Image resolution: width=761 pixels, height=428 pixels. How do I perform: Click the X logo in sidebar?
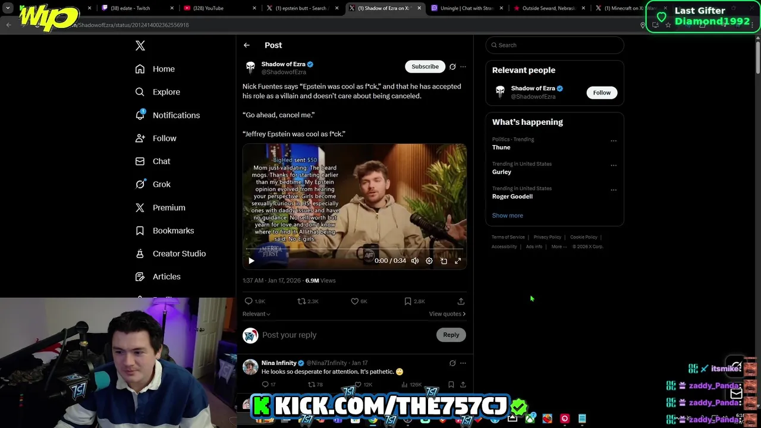(140, 46)
